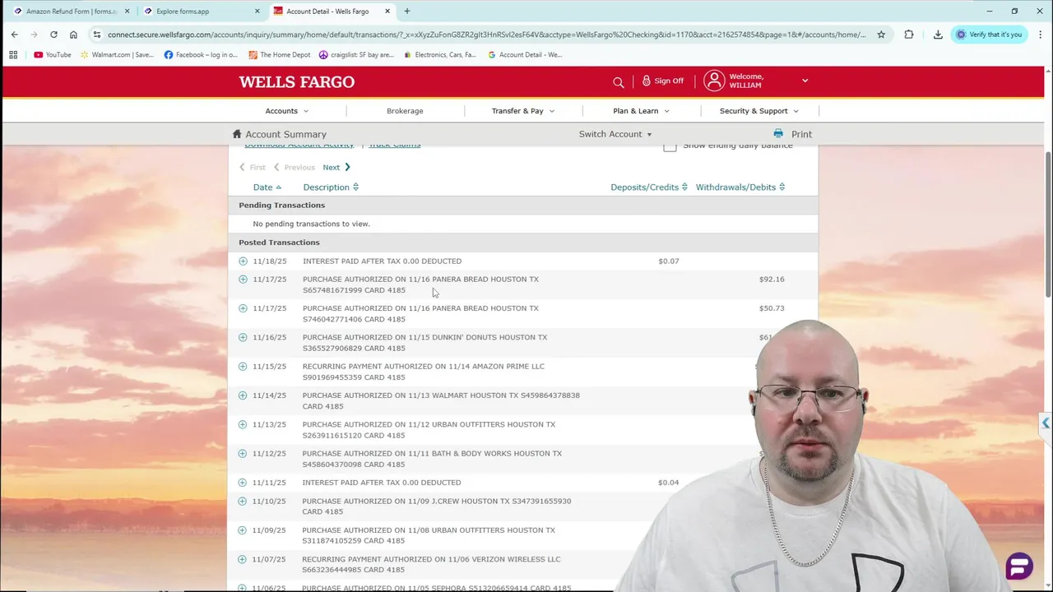This screenshot has width=1053, height=592.
Task: Sort by Deposits/Credits column
Action: (x=649, y=187)
